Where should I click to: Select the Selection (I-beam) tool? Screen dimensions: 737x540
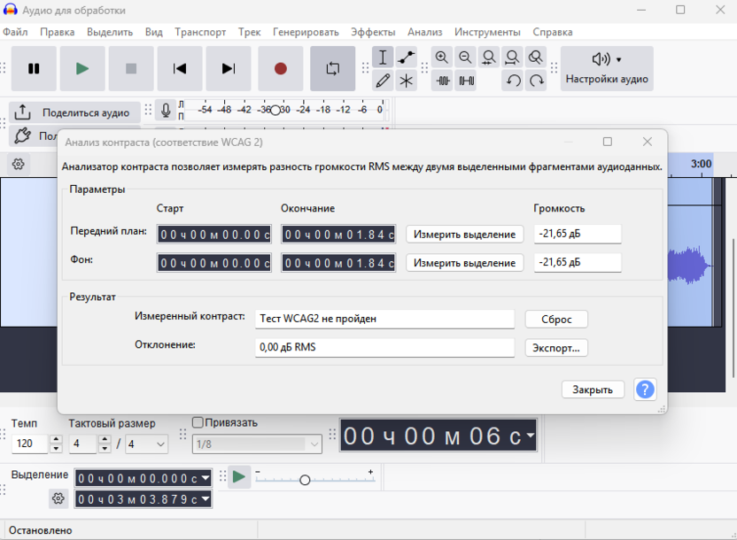[x=383, y=57]
